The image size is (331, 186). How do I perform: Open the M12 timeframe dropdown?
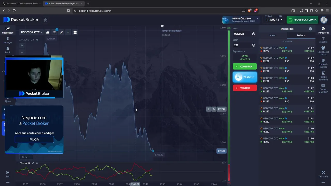26,157
